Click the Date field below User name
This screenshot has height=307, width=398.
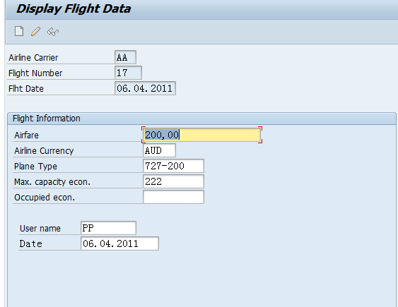pos(119,243)
